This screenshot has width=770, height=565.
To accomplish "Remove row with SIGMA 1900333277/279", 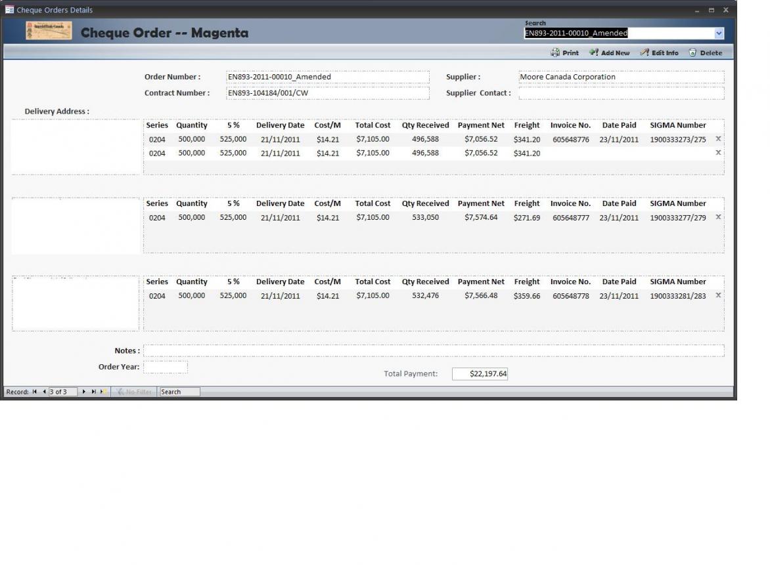I will click(719, 217).
